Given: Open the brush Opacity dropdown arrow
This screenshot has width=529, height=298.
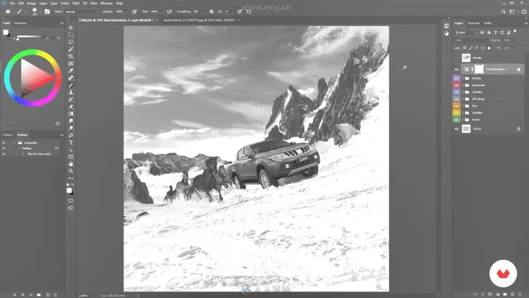Looking at the screenshot, I should point(127,11).
